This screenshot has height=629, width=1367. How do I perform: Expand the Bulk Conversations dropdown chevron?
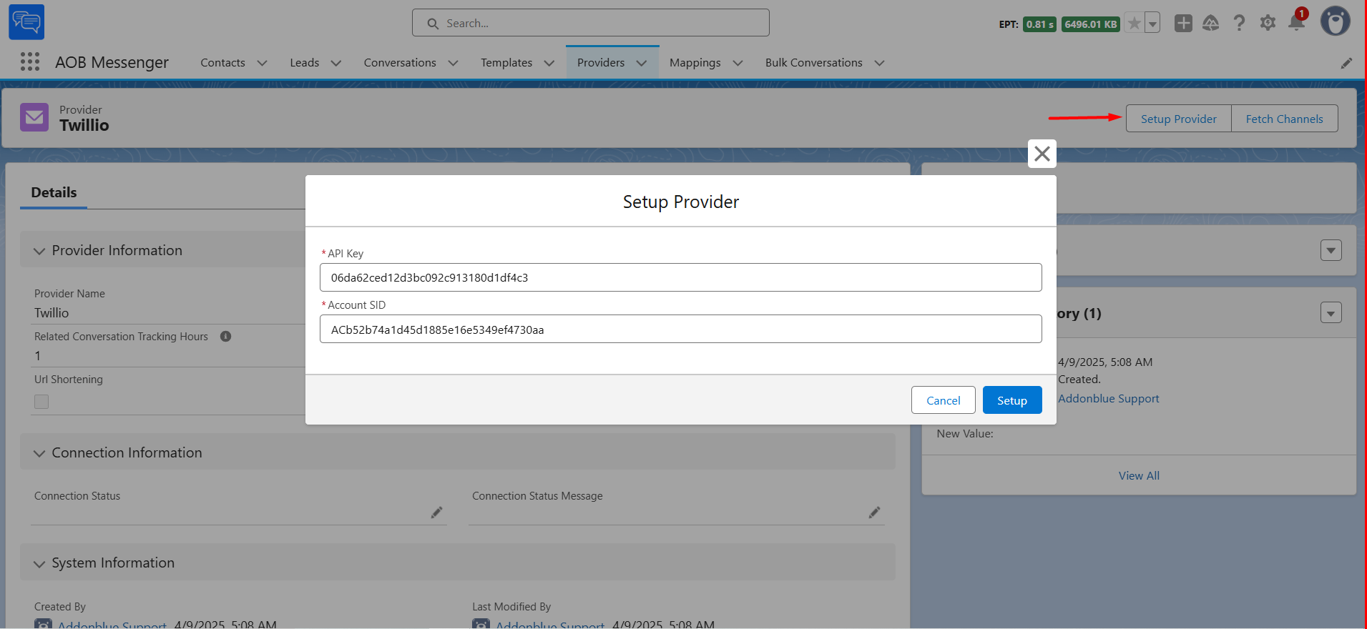tap(879, 63)
